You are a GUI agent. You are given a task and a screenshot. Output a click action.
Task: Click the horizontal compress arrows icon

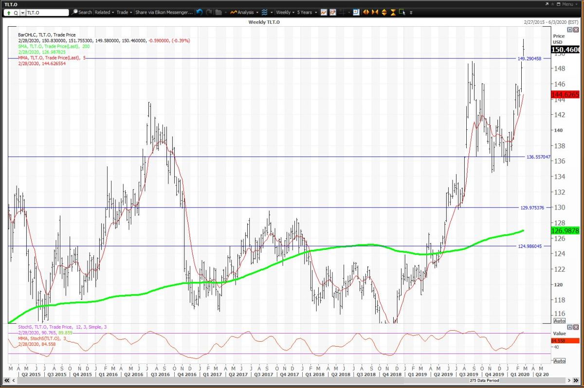(x=375, y=12)
